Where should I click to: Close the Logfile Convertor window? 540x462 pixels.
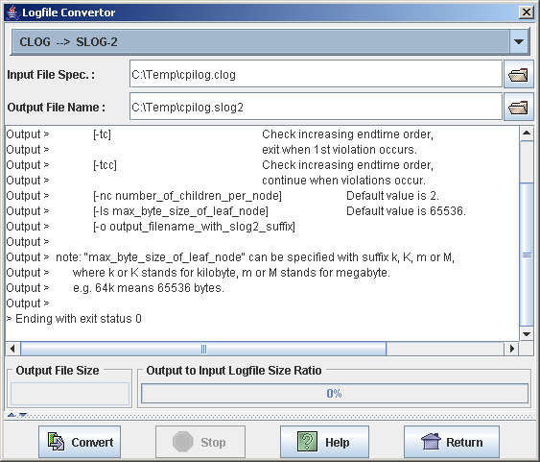[x=527, y=12]
